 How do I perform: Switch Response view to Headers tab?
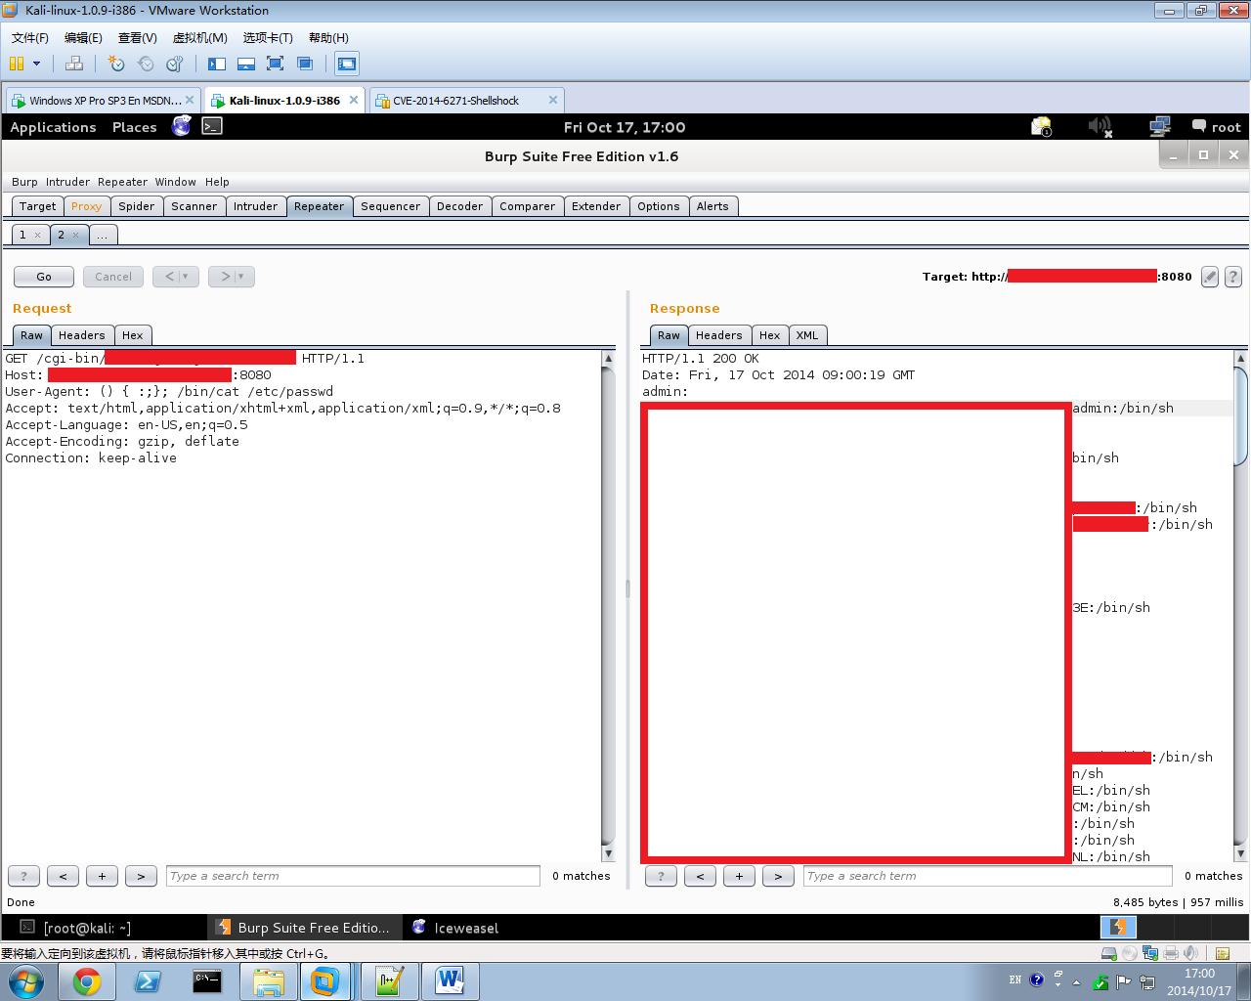pyautogui.click(x=718, y=335)
